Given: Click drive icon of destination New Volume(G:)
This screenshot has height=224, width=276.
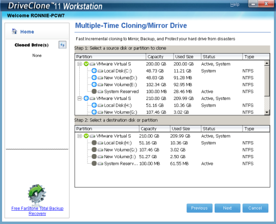Looking at the screenshot, I should pos(100,150).
